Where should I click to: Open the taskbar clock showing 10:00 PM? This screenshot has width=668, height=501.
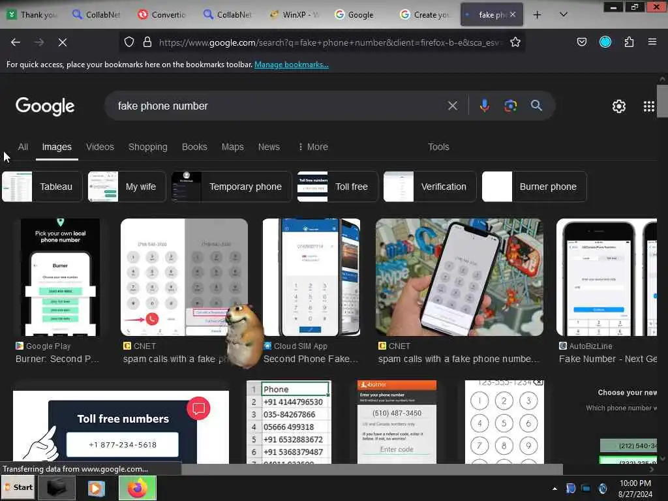(x=635, y=489)
